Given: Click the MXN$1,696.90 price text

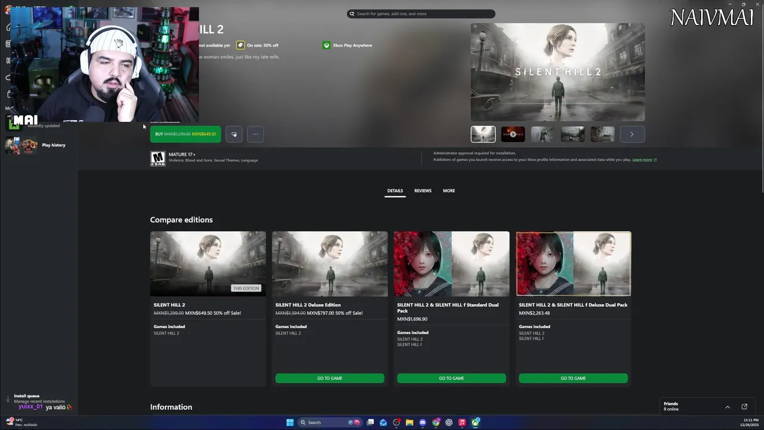Looking at the screenshot, I should 412,319.
